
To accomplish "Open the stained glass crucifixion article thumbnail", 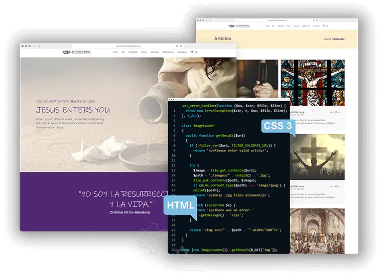I will coord(313,83).
